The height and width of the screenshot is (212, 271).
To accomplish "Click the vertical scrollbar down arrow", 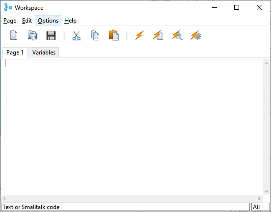I will pyautogui.click(x=266, y=191).
